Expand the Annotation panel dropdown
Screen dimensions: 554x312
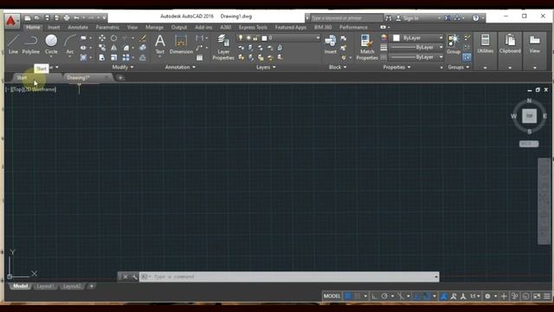coord(180,67)
